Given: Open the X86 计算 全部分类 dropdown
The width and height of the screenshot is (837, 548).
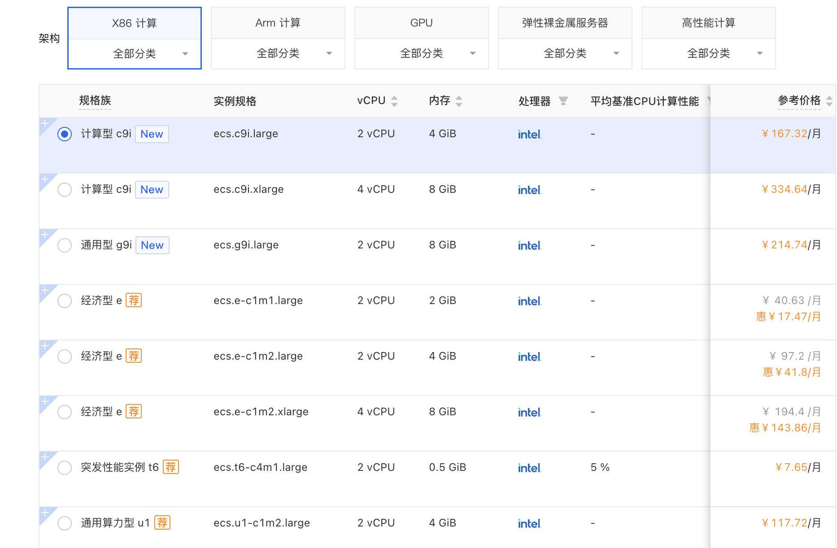Looking at the screenshot, I should coord(135,54).
